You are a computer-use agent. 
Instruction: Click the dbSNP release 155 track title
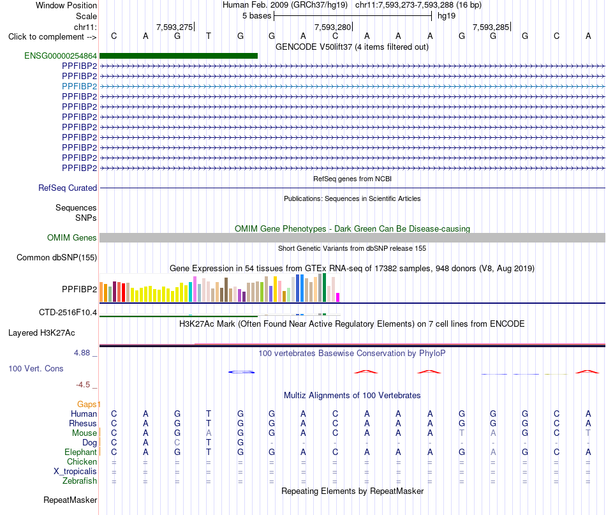(x=351, y=248)
